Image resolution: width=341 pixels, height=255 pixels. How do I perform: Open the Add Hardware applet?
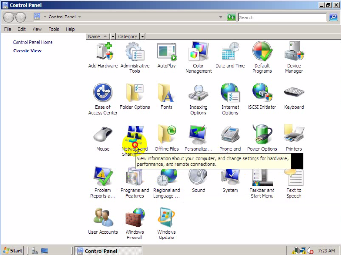click(103, 55)
